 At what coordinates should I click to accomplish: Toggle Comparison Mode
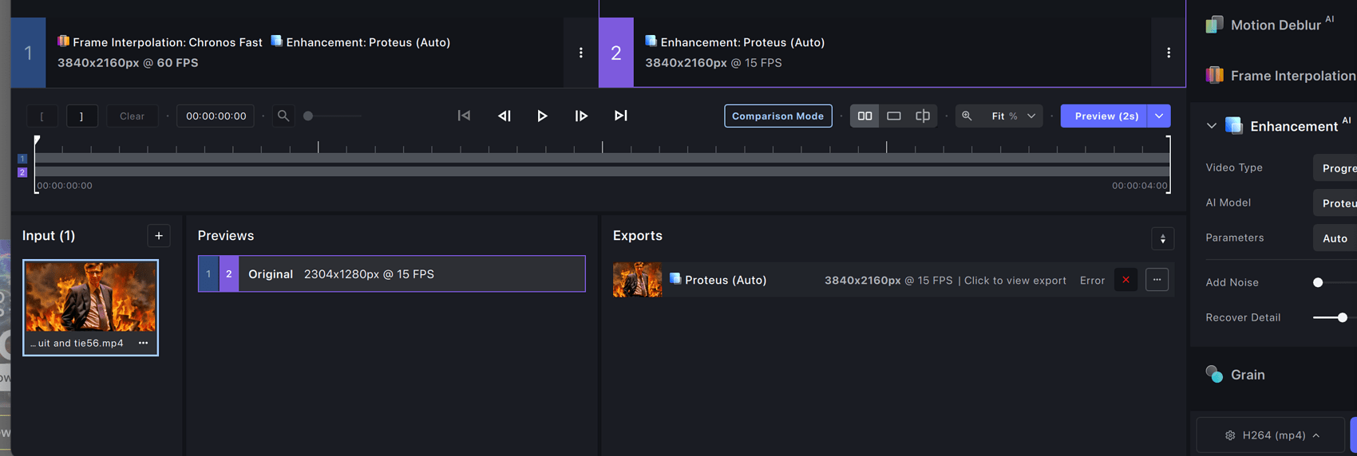point(778,116)
